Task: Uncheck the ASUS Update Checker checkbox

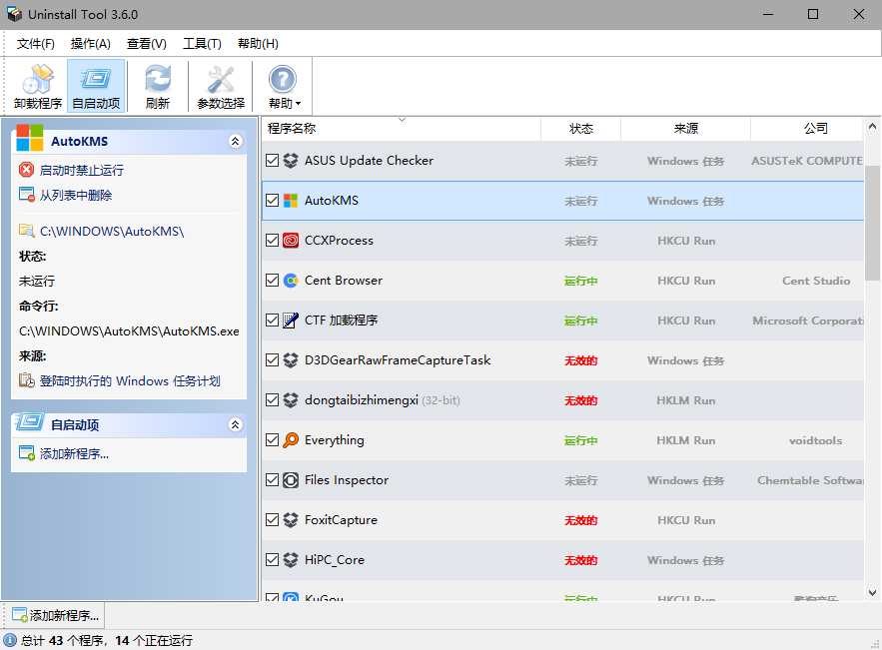Action: click(x=273, y=161)
